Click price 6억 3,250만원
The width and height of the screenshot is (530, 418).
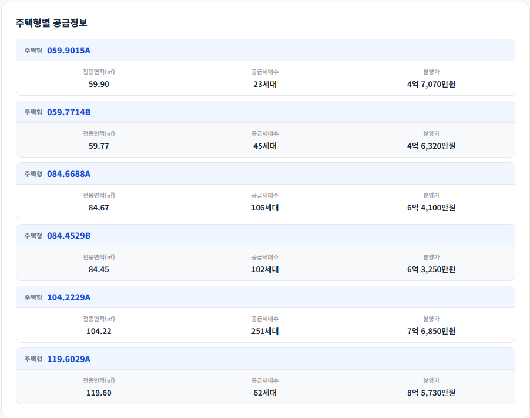click(431, 269)
